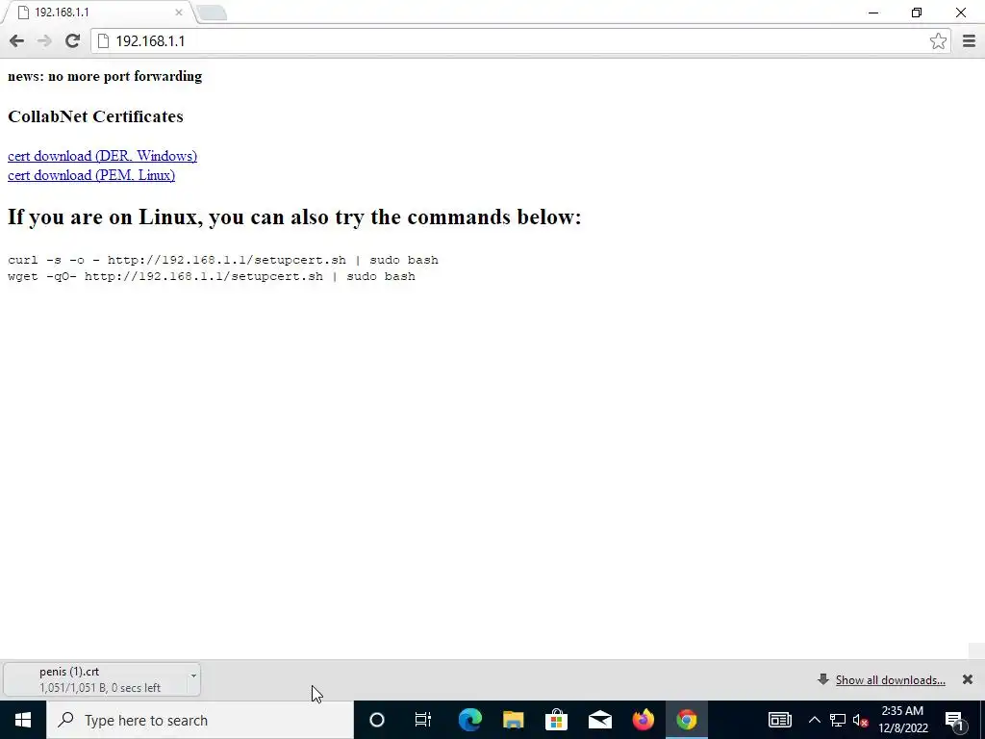Click the taskbar search box
Image resolution: width=985 pixels, height=739 pixels.
pos(200,720)
